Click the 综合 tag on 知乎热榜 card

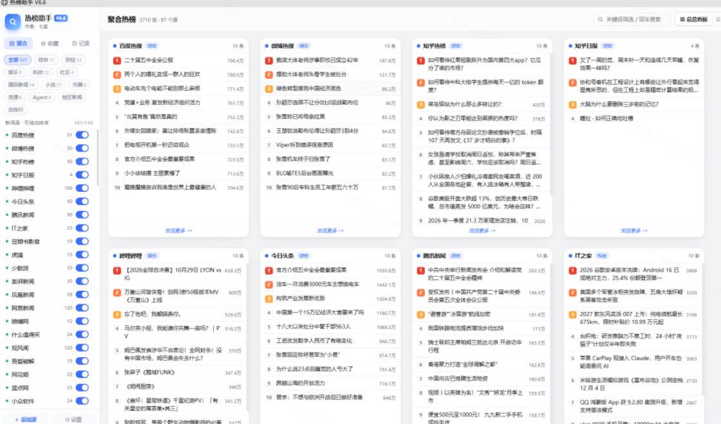pyautogui.click(x=456, y=46)
